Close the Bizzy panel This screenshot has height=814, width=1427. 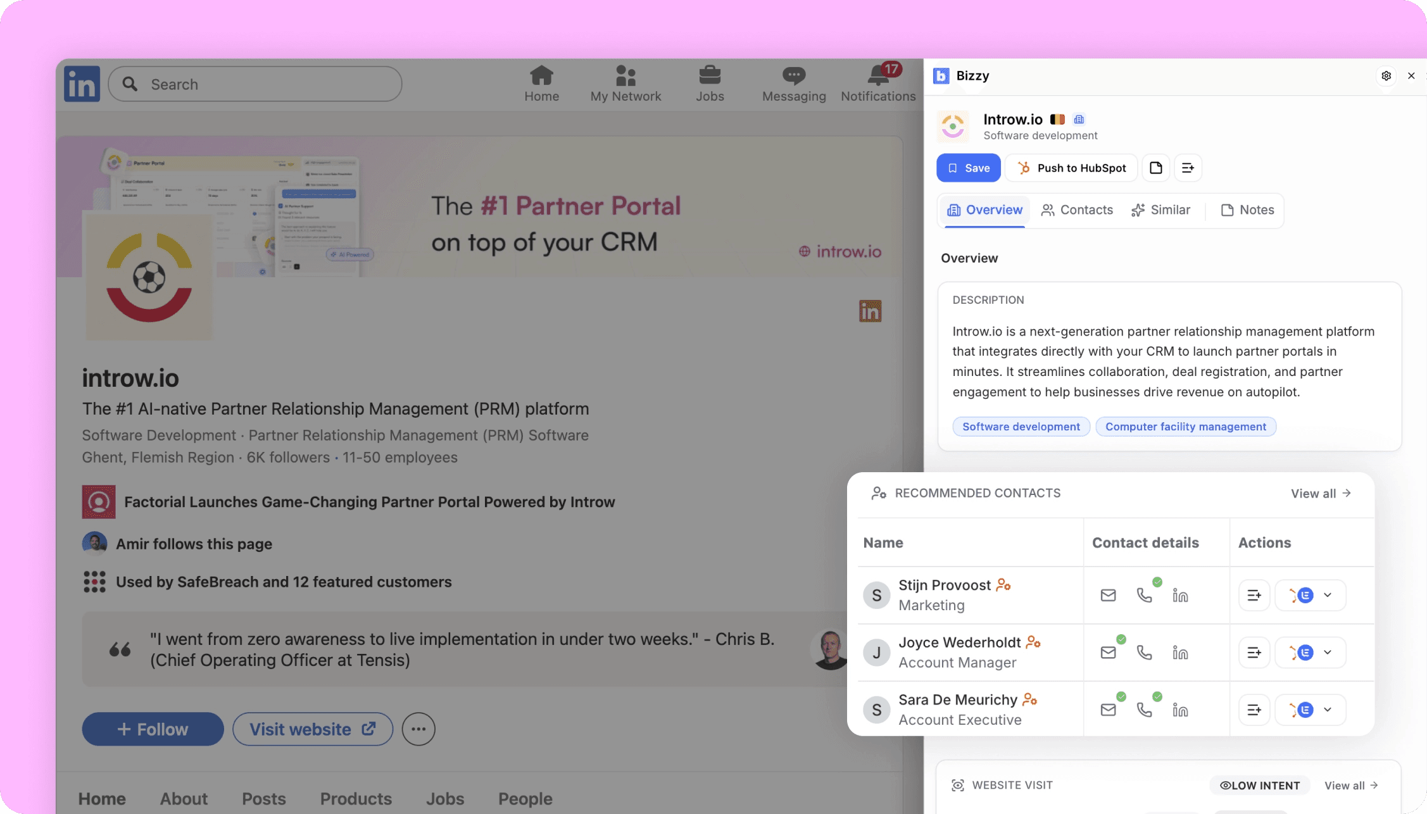(x=1411, y=76)
